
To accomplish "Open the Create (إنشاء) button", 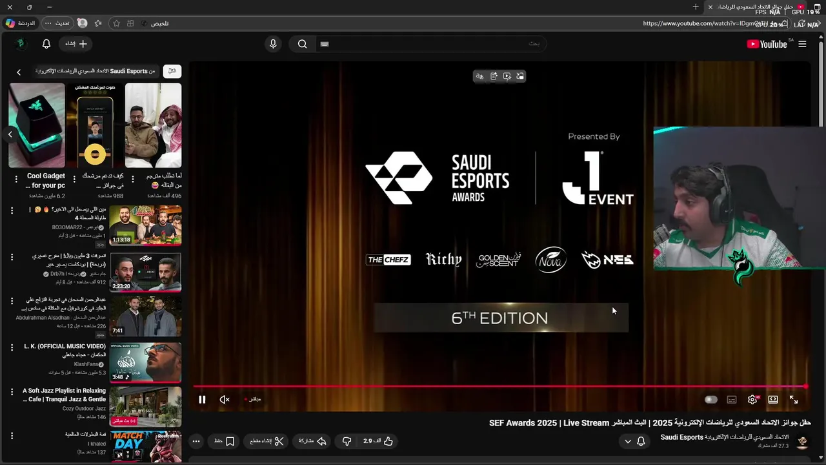I will 76,44.
